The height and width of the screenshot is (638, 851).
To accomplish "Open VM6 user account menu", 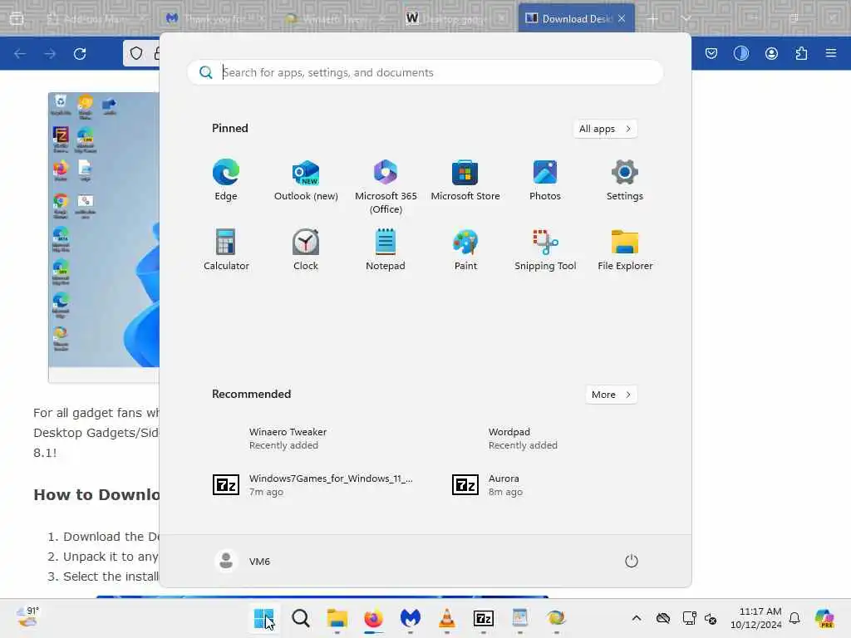I will 243,561.
